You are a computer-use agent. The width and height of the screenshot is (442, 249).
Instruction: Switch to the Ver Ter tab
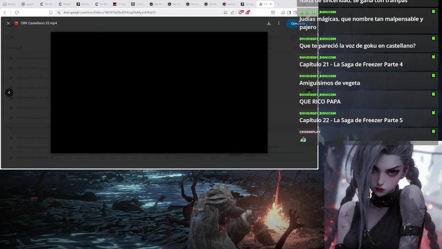[175, 4]
